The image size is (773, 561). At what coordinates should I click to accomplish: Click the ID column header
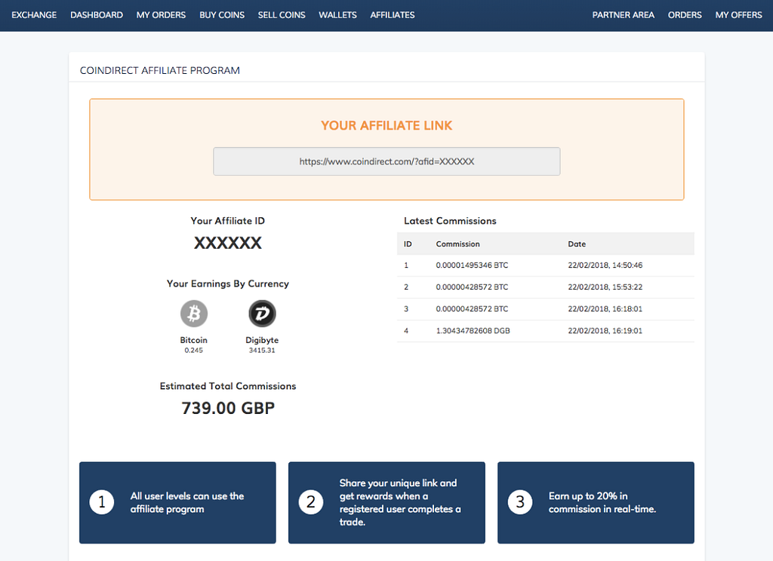(x=408, y=244)
